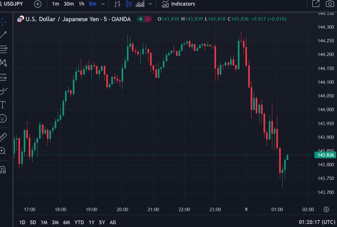Toggle the bars chart style

point(118,4)
